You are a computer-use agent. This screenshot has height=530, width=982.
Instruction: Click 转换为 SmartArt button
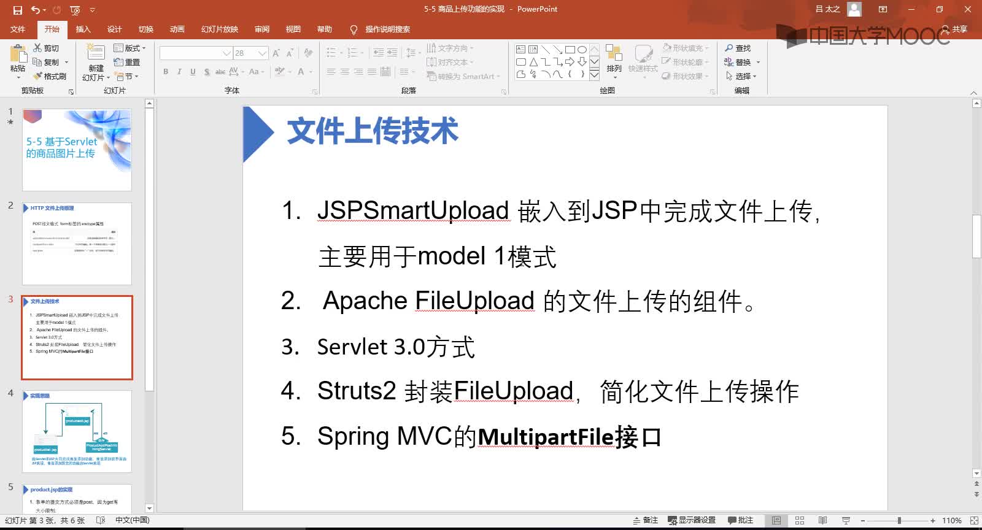tap(463, 76)
